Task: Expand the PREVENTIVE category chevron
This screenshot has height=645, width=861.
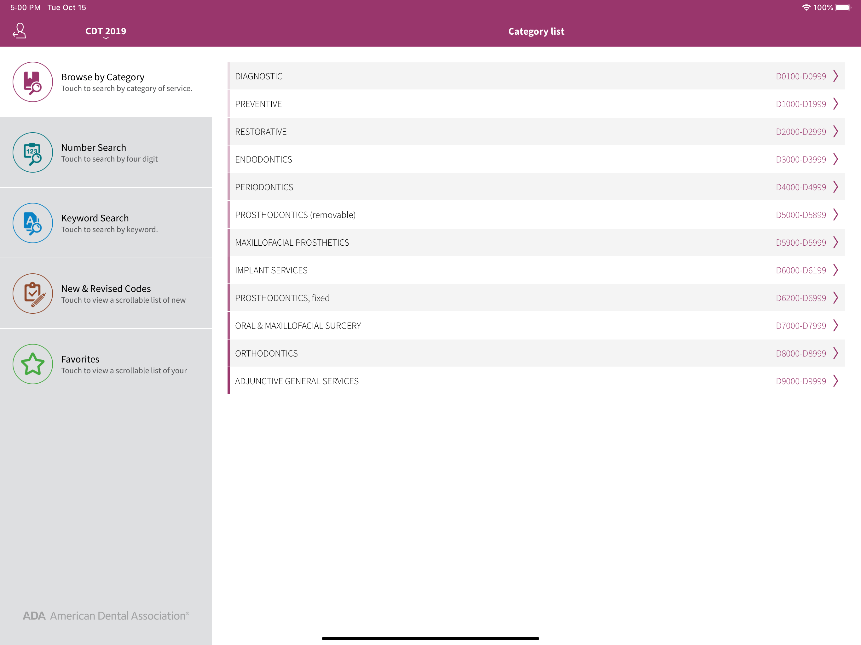Action: (836, 104)
